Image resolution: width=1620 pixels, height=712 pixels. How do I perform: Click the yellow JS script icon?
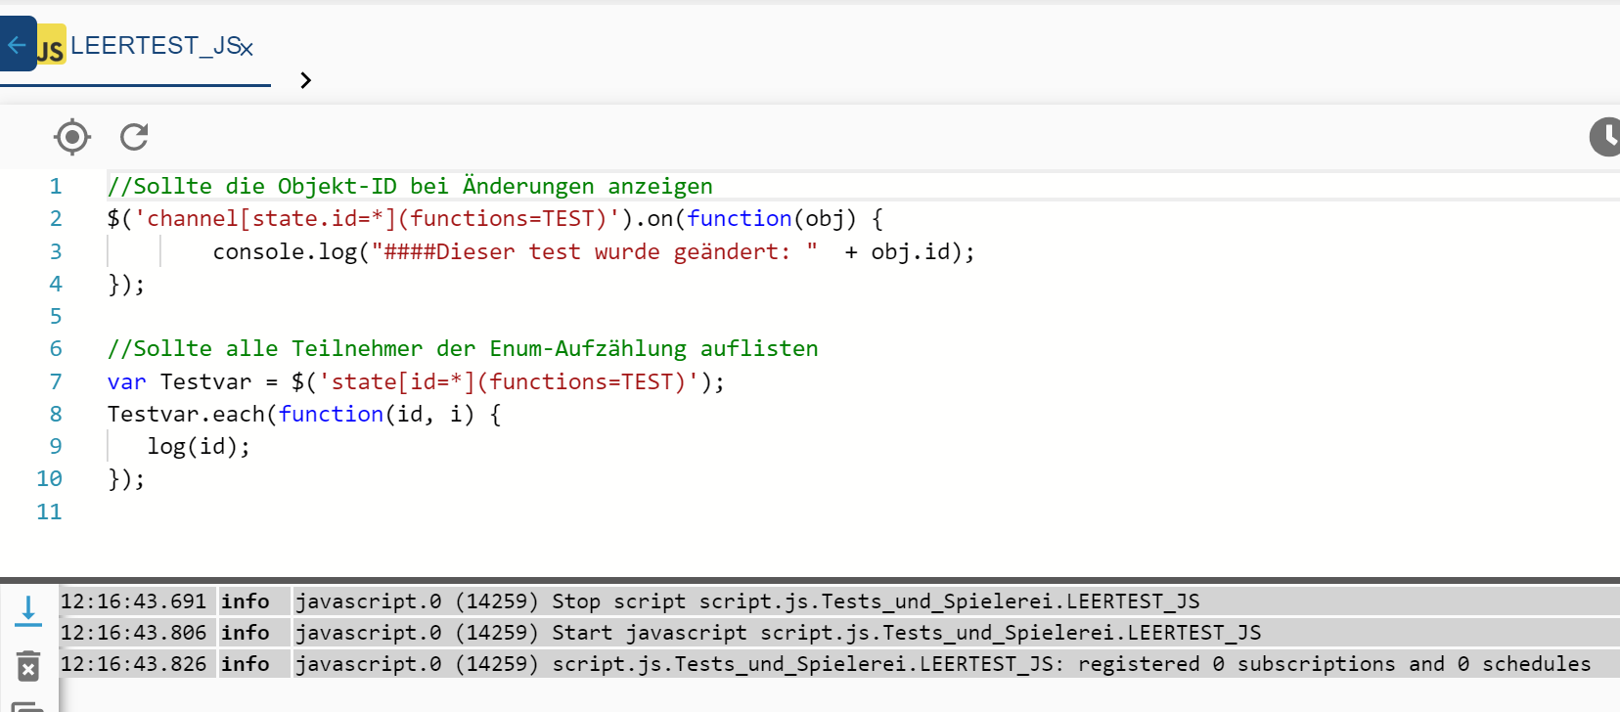tap(51, 46)
